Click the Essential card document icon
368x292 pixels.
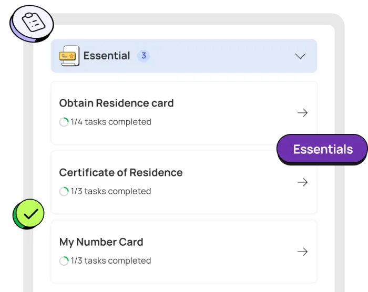point(69,56)
